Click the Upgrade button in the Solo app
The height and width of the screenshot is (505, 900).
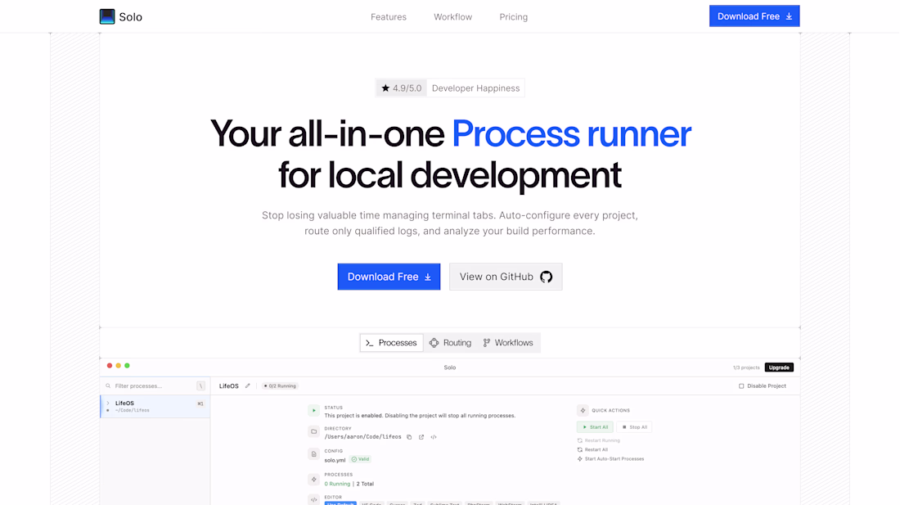click(x=779, y=367)
